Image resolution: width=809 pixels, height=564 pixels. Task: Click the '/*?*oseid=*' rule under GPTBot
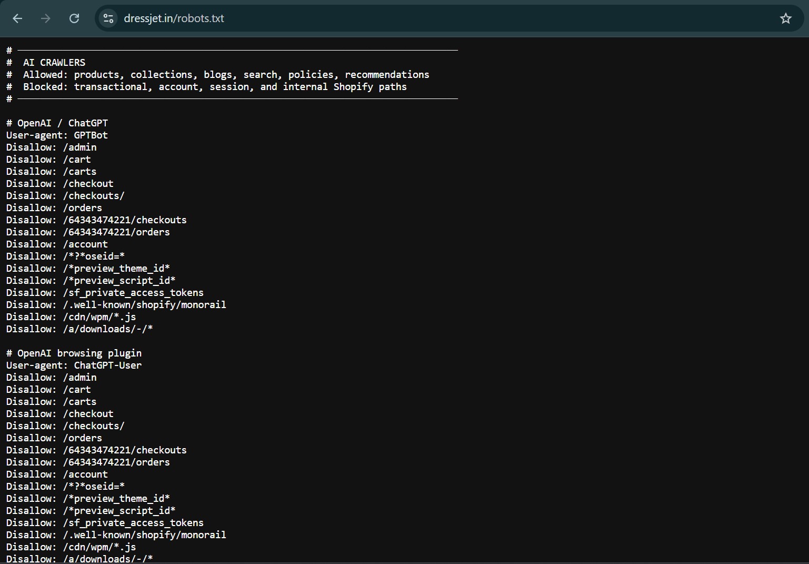[x=65, y=256]
